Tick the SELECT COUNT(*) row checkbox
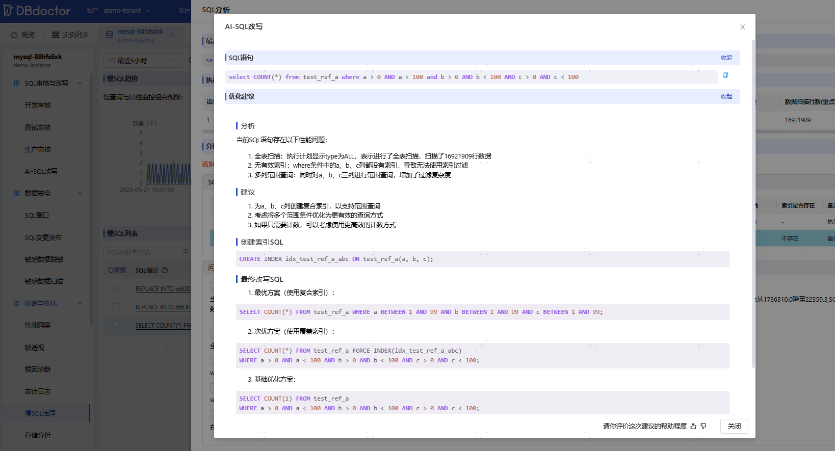Viewport: 835px width, 451px height. (x=116, y=325)
